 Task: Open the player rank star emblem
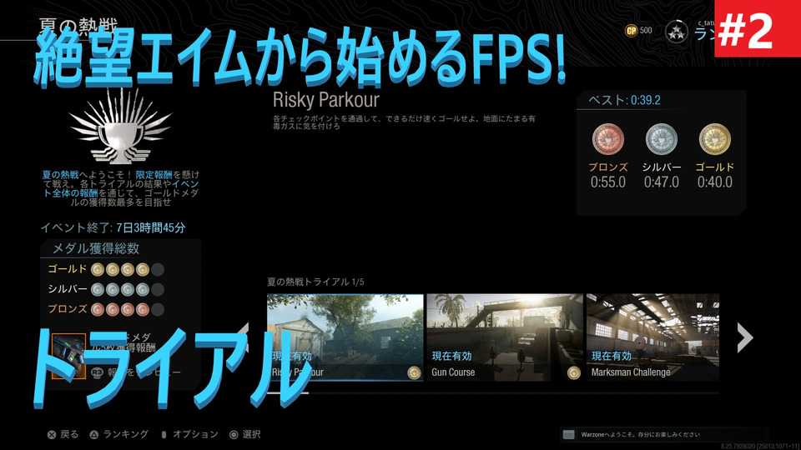coord(677,32)
